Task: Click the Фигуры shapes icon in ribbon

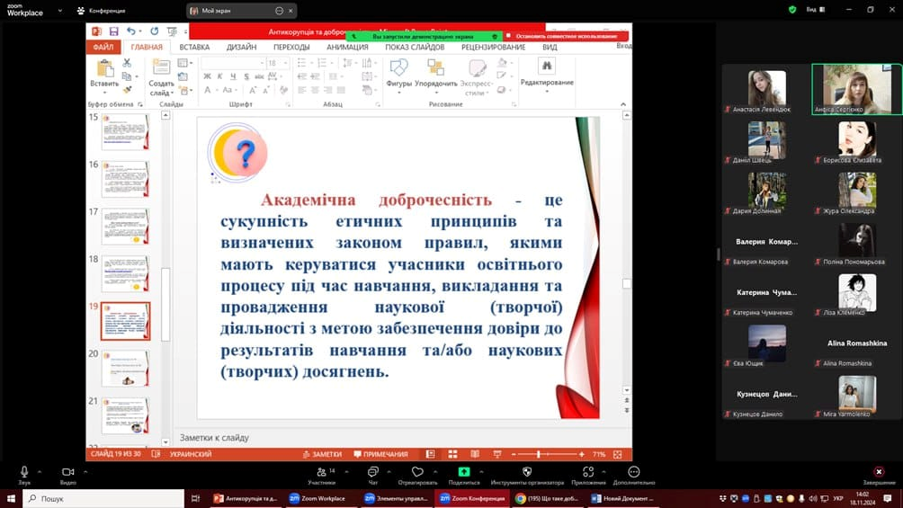Action: click(x=398, y=68)
